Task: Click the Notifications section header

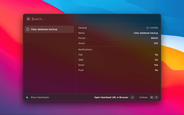Action: click(85, 49)
